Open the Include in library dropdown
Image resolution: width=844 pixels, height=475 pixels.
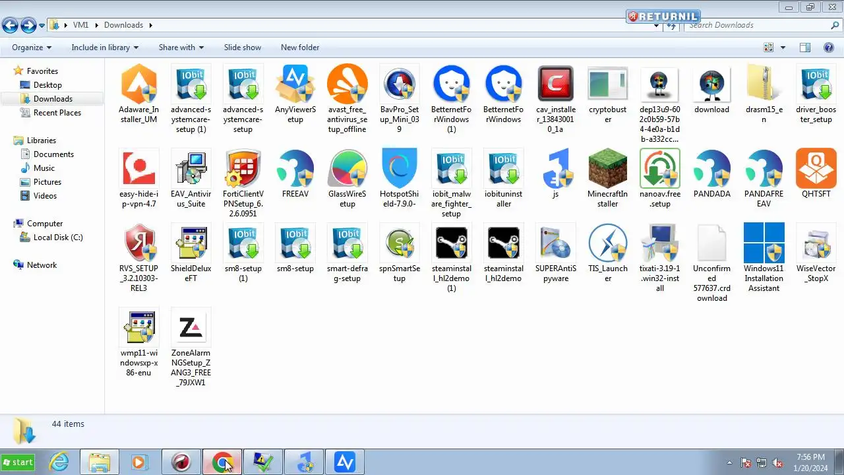click(105, 47)
